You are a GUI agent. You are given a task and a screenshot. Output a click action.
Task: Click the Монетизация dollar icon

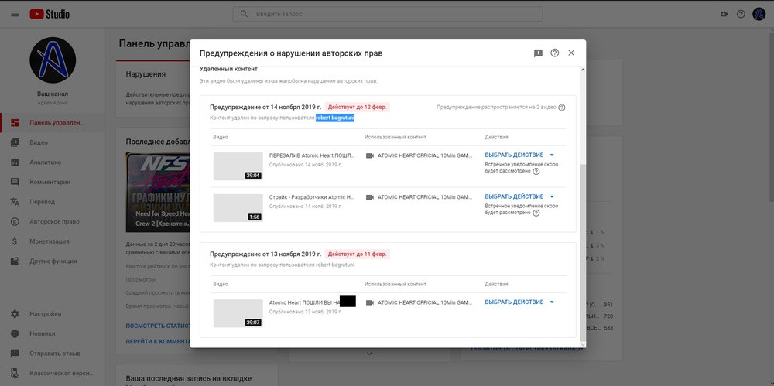15,241
